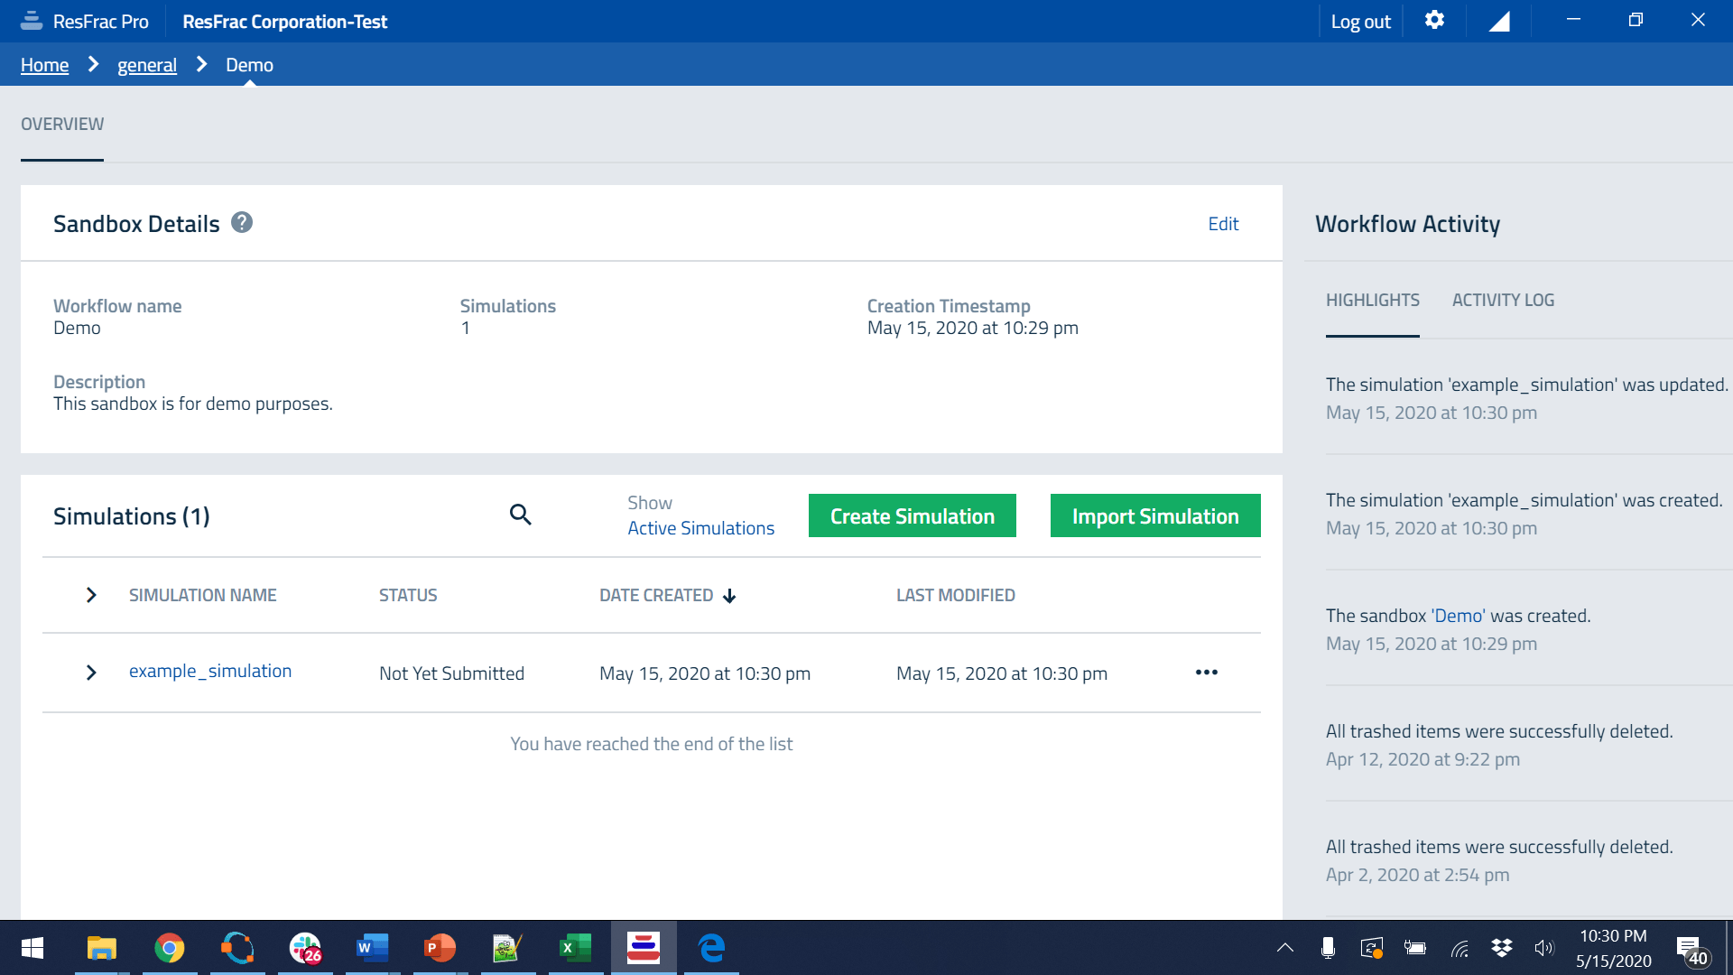Viewport: 1733px width, 975px height.
Task: Click Edit in Sandbox Details
Action: (x=1223, y=224)
